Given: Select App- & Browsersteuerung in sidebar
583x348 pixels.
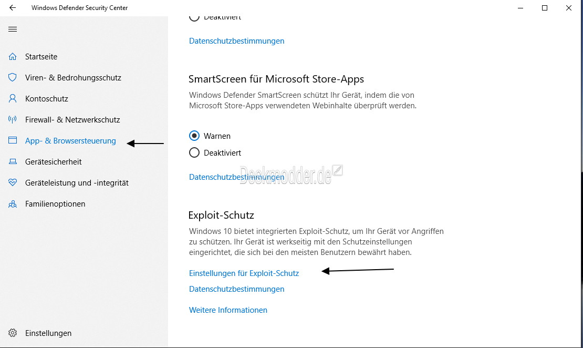Looking at the screenshot, I should pyautogui.click(x=71, y=141).
